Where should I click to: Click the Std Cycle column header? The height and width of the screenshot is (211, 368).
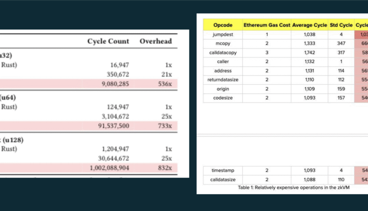point(339,25)
